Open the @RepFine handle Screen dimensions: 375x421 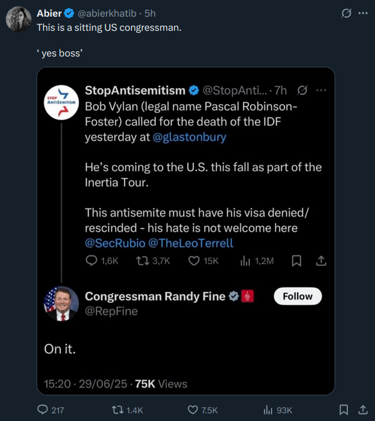click(111, 311)
